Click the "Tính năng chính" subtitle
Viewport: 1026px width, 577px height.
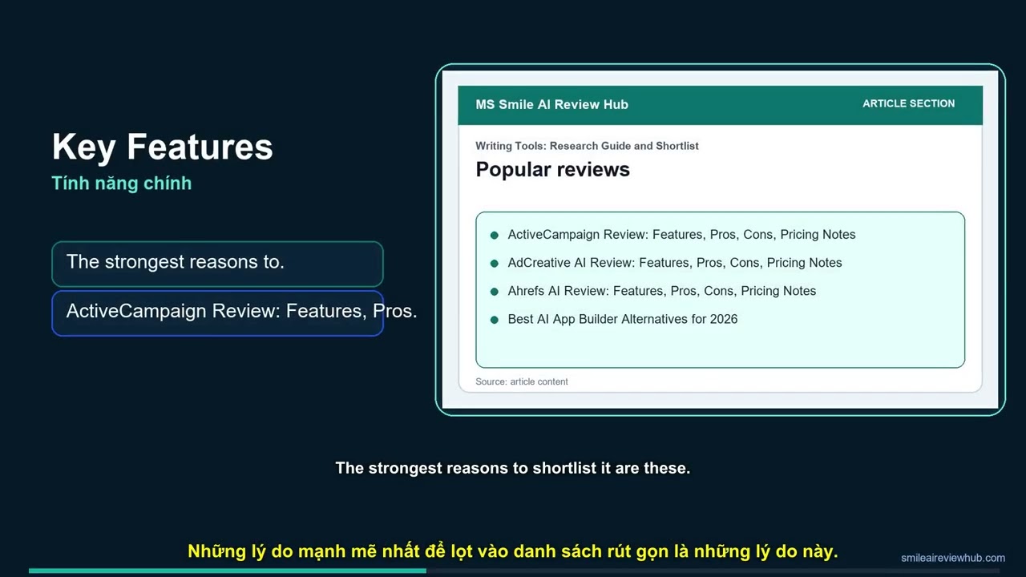coord(122,184)
